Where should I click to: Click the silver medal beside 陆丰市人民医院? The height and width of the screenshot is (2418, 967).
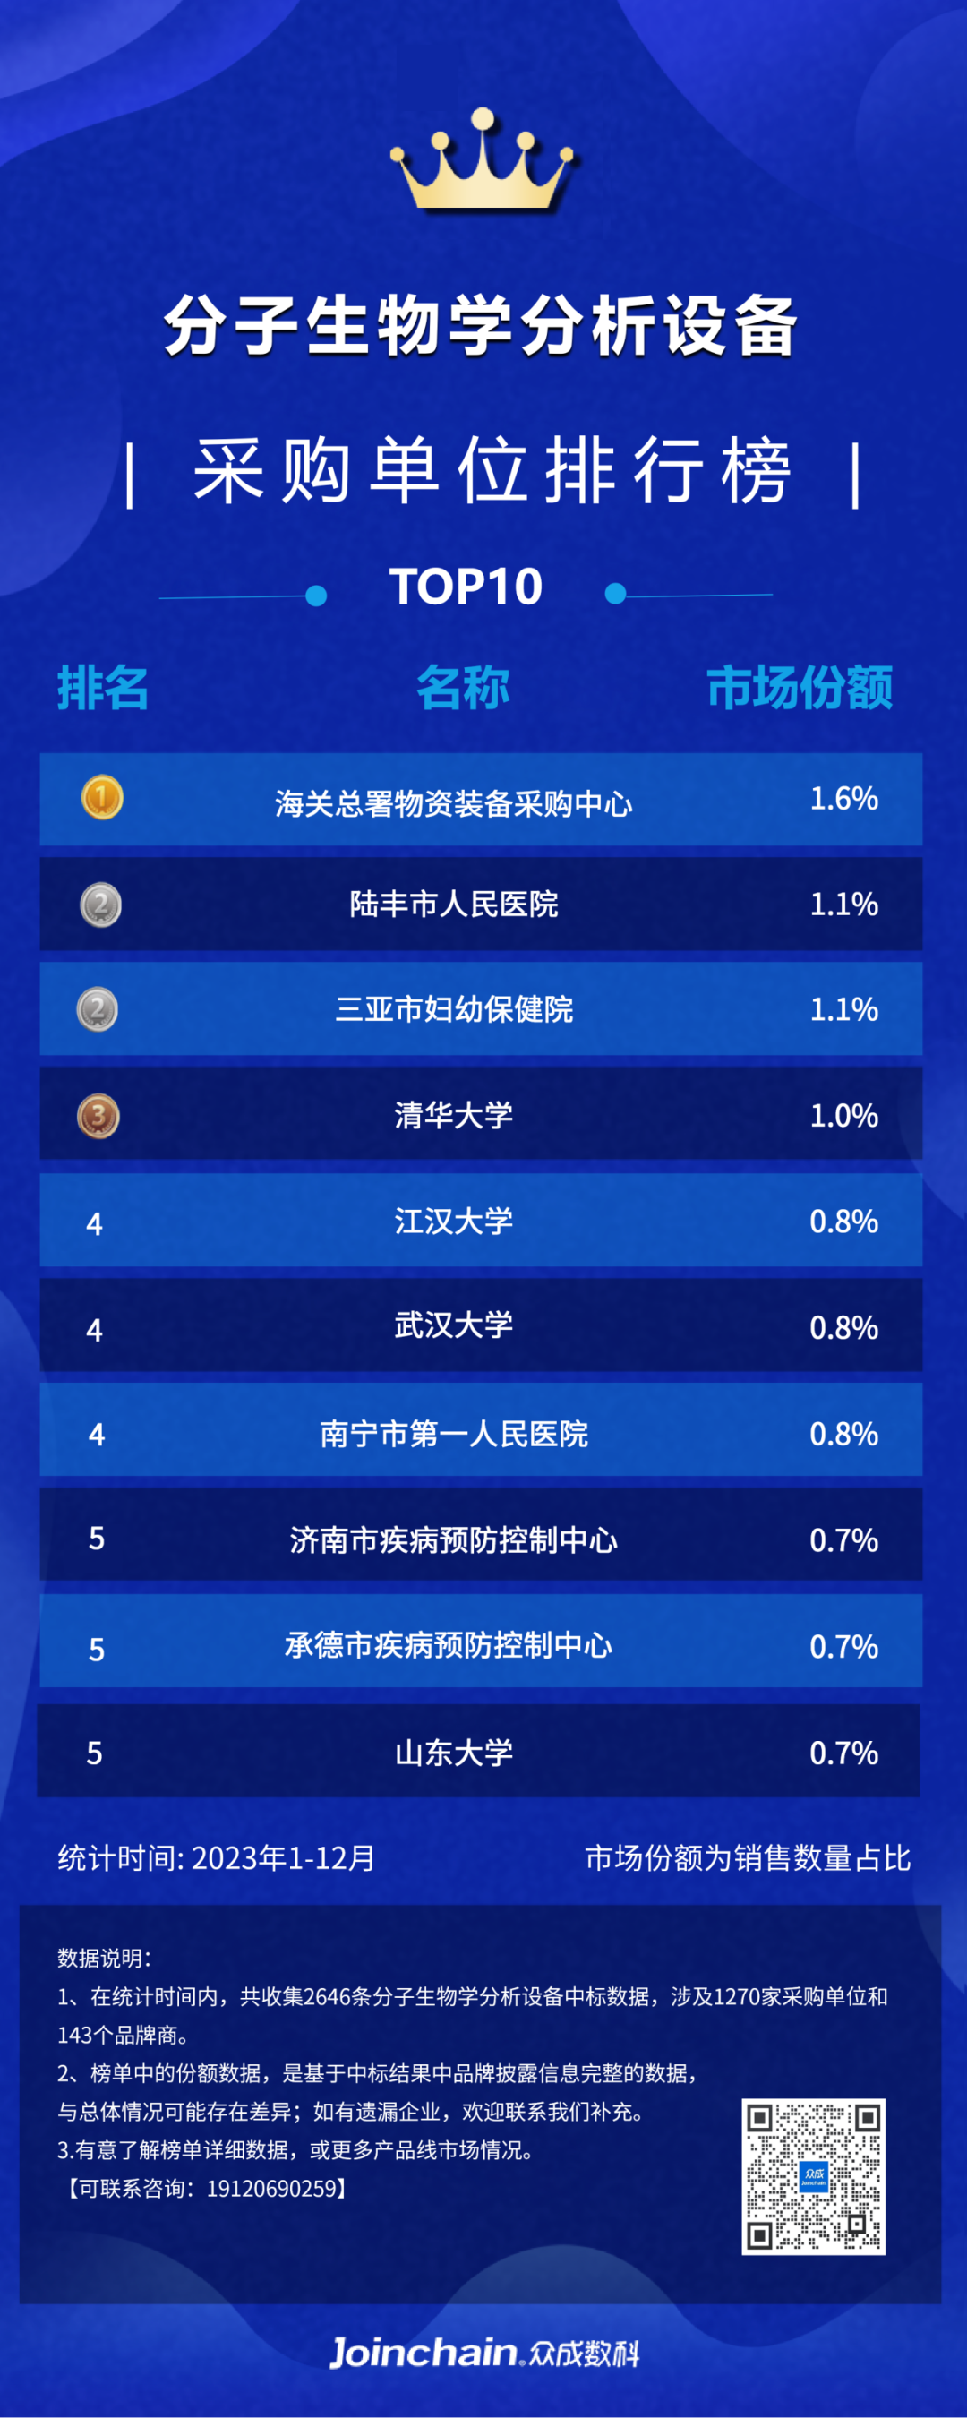[x=100, y=905]
